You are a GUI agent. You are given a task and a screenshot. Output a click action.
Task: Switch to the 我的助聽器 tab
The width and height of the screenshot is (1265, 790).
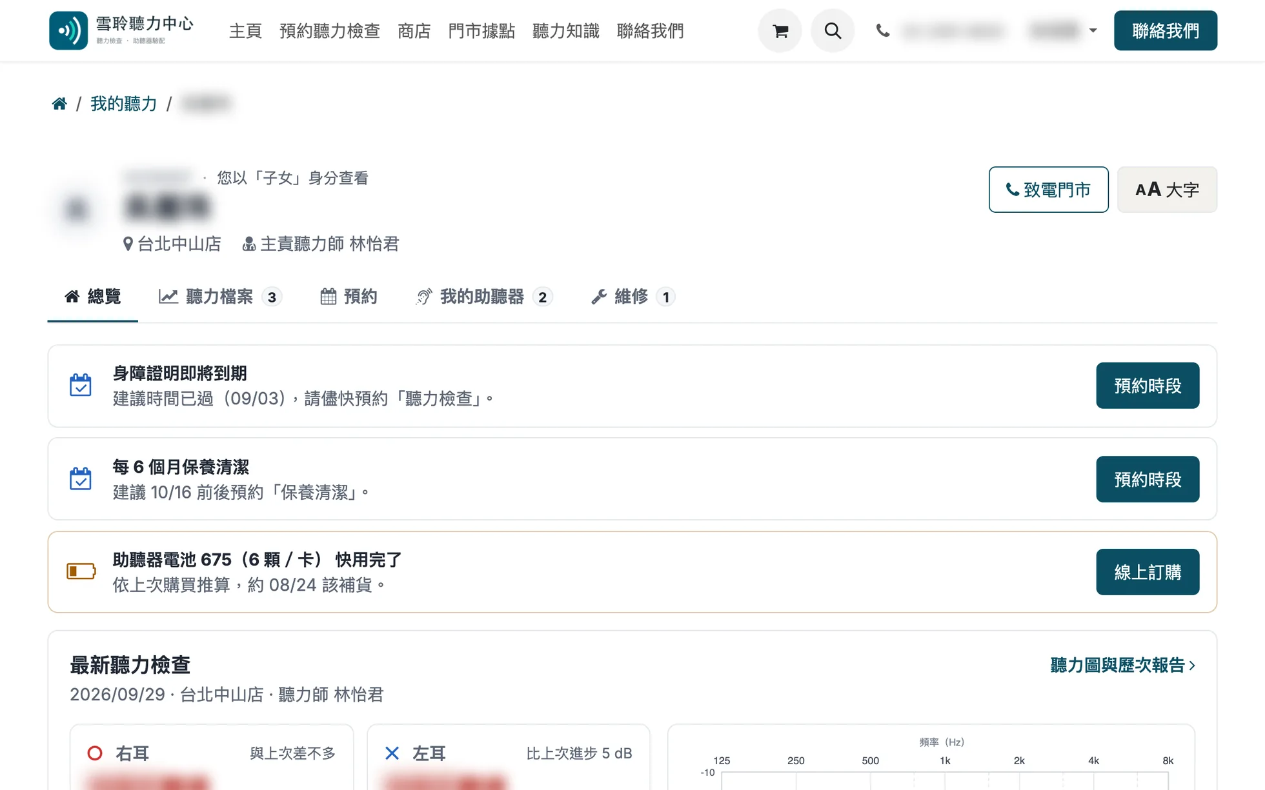point(485,297)
